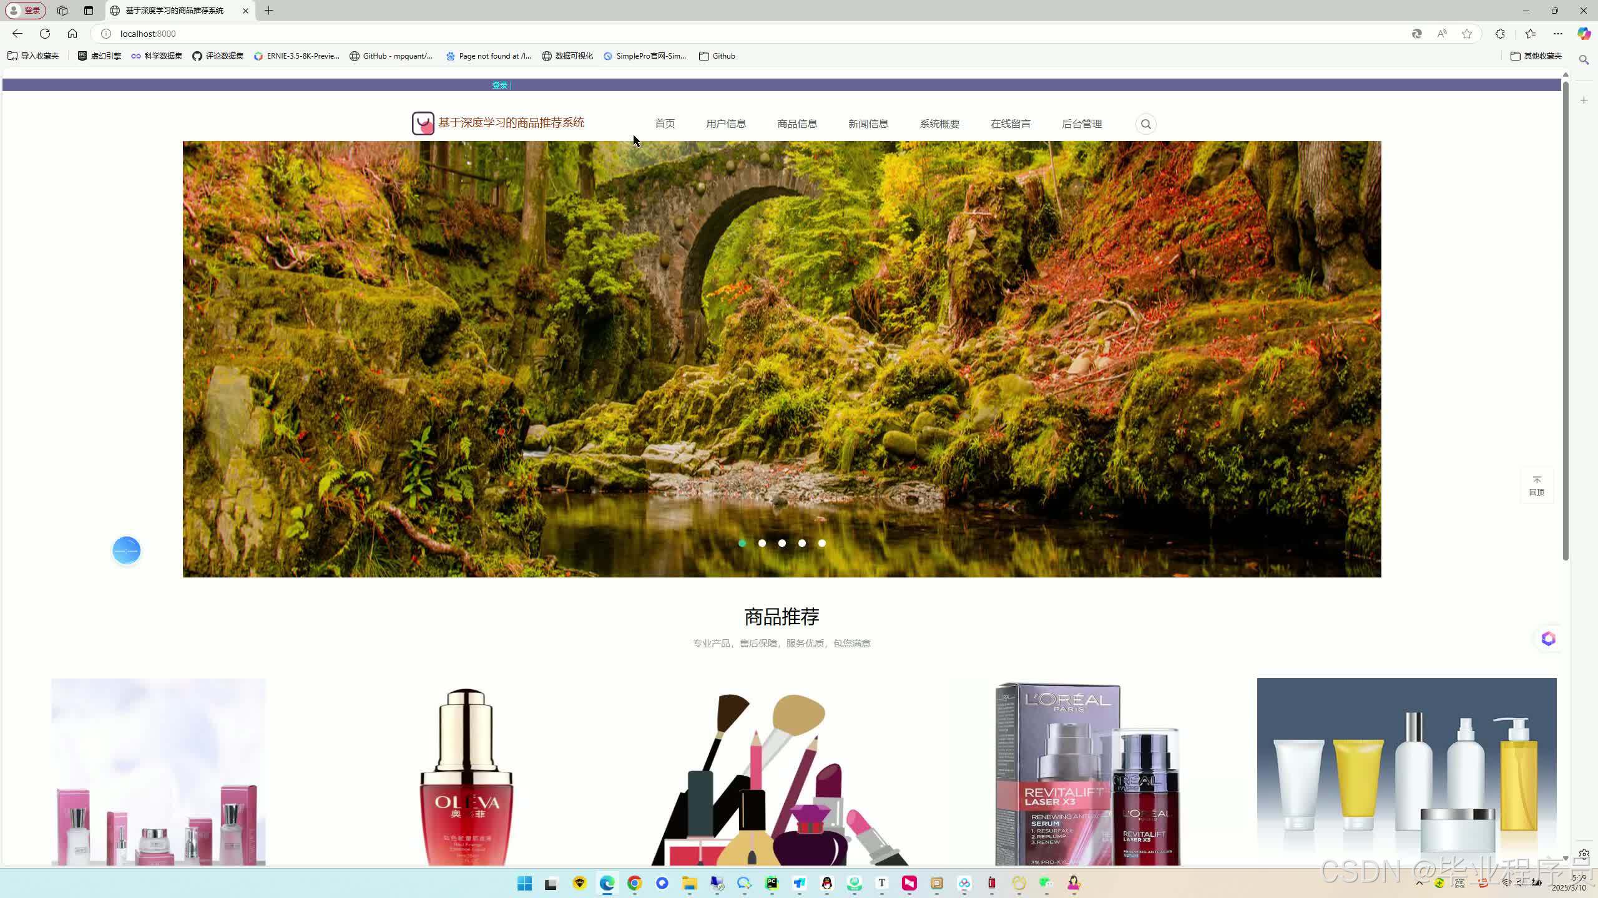Open the 商品信息 menu item
This screenshot has width=1598, height=898.
coord(797,124)
